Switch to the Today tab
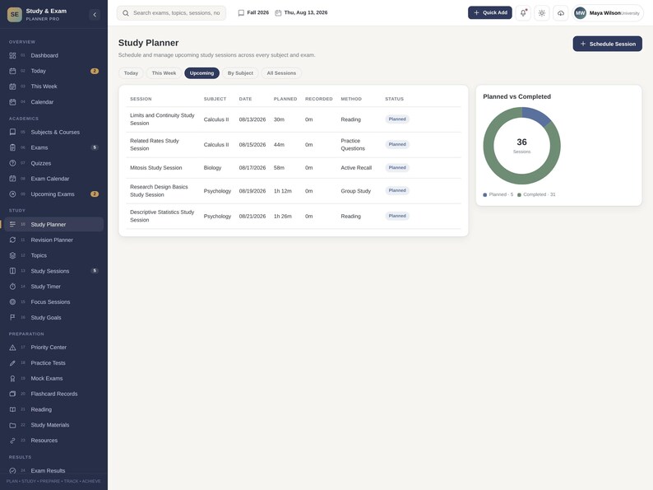This screenshot has width=653, height=490. click(131, 73)
